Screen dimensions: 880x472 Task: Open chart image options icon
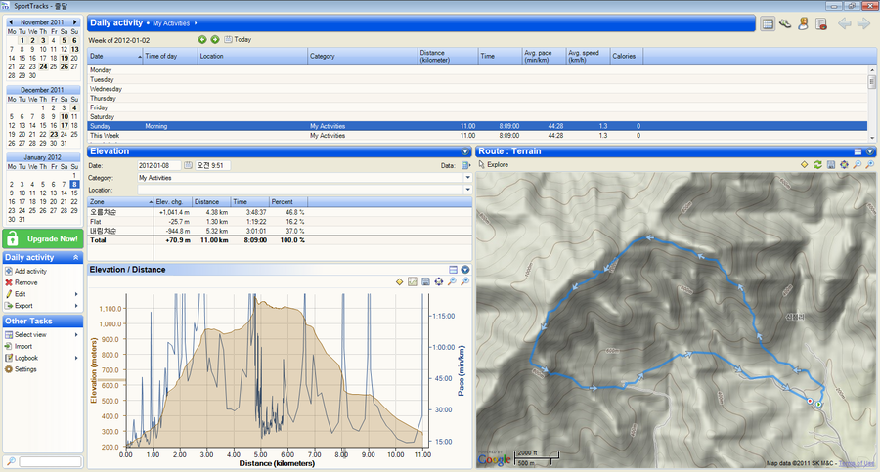point(413,281)
